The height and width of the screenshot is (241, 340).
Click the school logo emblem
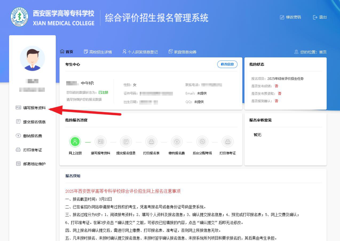(x=20, y=18)
